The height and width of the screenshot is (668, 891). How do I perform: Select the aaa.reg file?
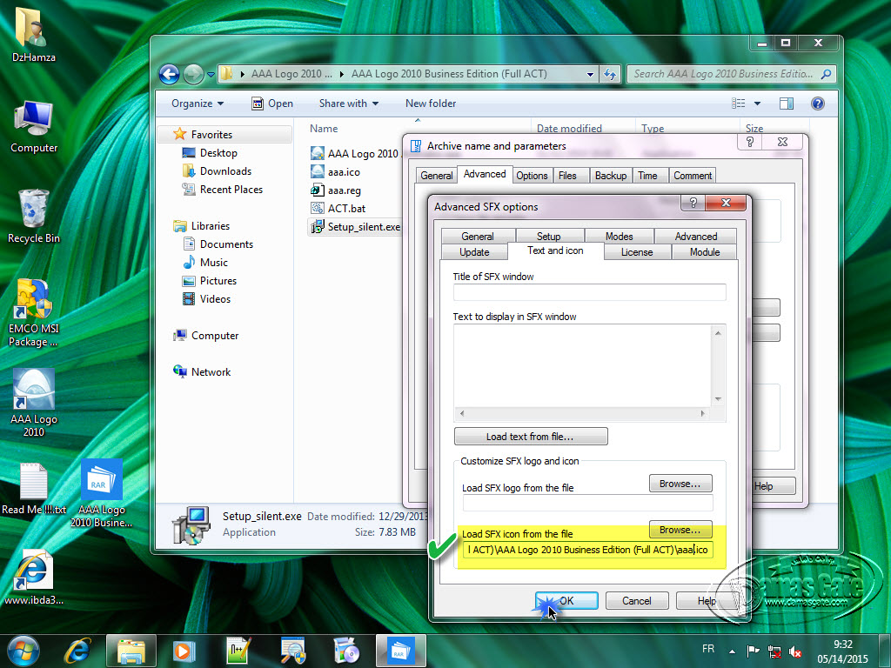coord(336,190)
